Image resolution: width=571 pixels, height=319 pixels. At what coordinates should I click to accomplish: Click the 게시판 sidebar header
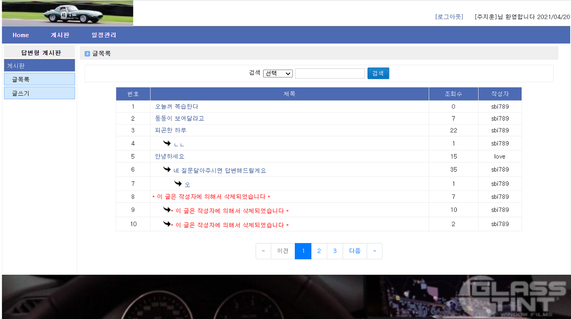tap(39, 65)
